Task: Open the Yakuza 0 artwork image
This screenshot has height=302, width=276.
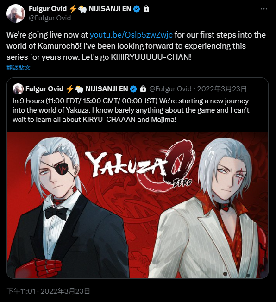Action: [x=138, y=205]
